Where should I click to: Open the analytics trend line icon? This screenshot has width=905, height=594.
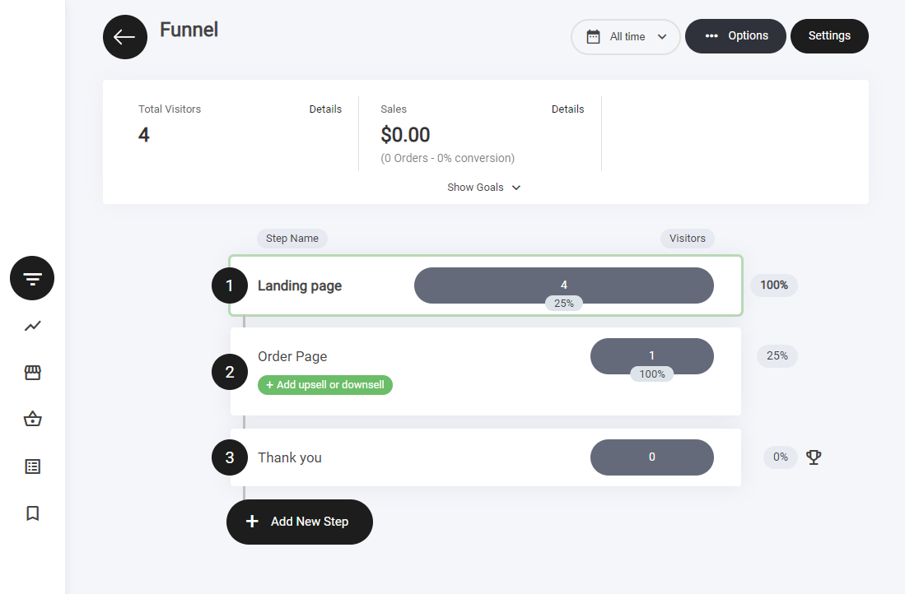[x=32, y=326]
